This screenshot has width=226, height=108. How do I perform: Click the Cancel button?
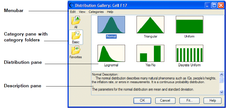pos(165,100)
